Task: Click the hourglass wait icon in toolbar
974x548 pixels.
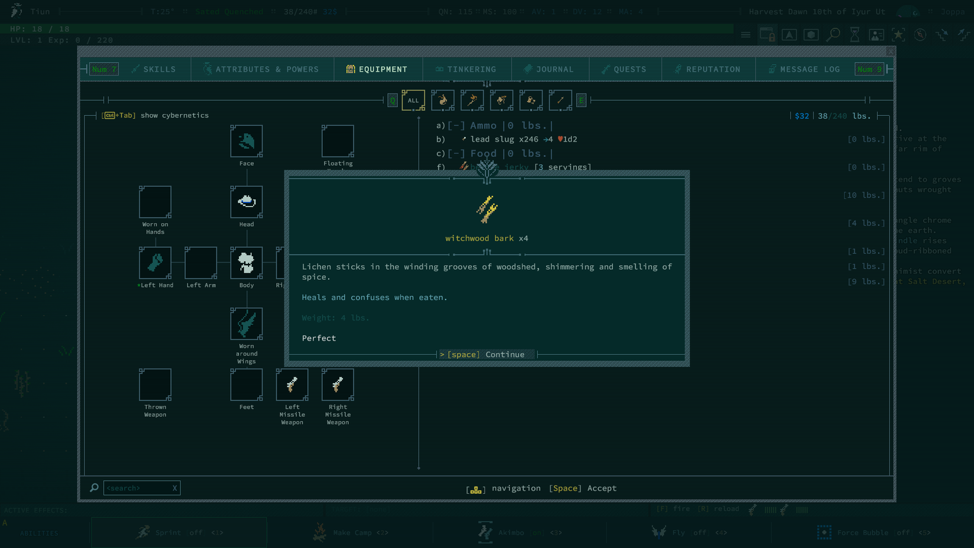Action: click(x=855, y=34)
